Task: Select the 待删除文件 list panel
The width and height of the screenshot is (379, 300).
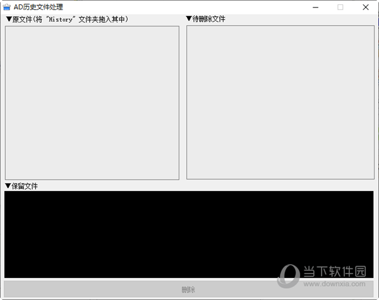Action: 280,103
